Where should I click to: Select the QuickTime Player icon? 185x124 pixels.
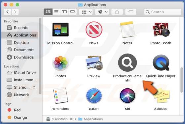click(161, 63)
